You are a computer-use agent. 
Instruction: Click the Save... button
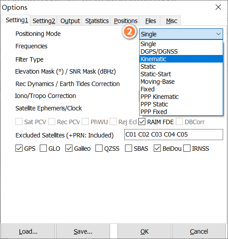(83, 231)
